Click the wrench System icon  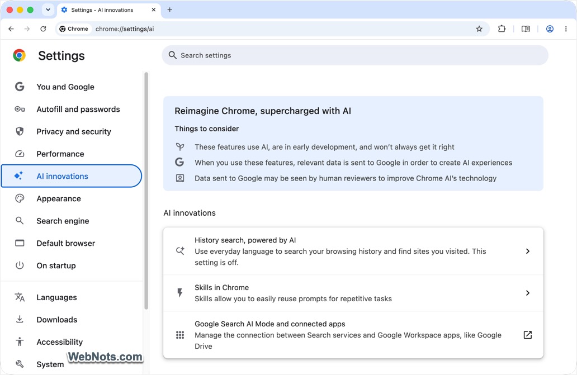(x=20, y=364)
